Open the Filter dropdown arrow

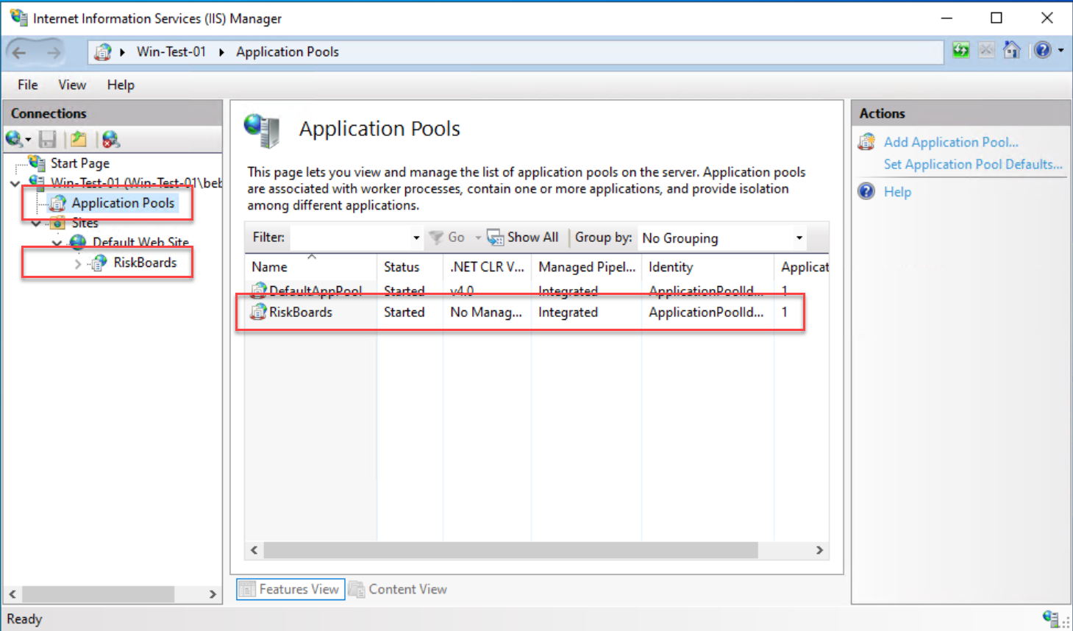tap(416, 238)
